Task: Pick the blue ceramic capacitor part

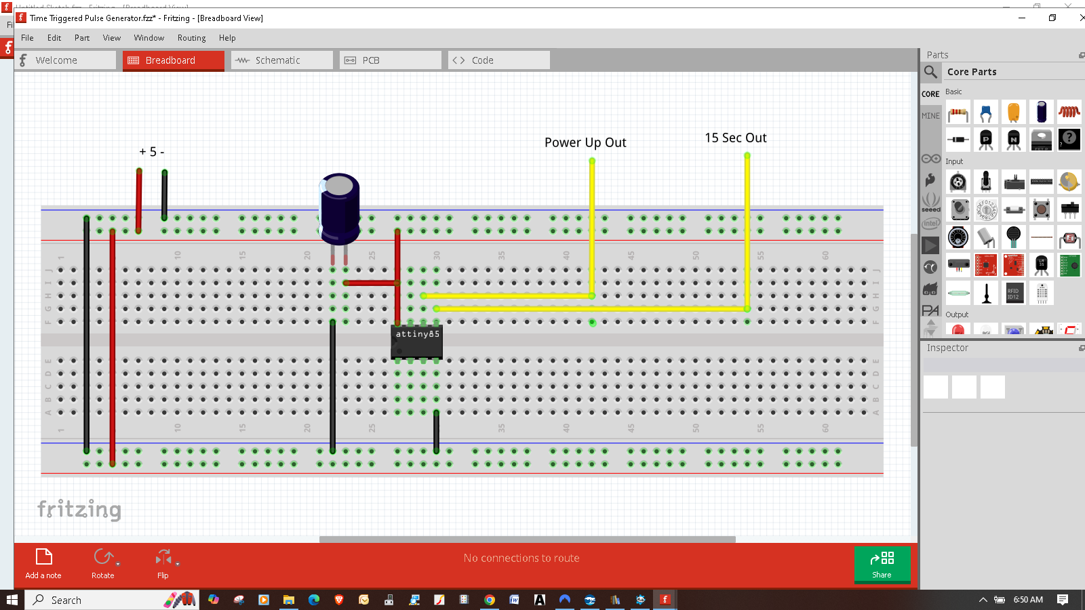Action: click(986, 113)
